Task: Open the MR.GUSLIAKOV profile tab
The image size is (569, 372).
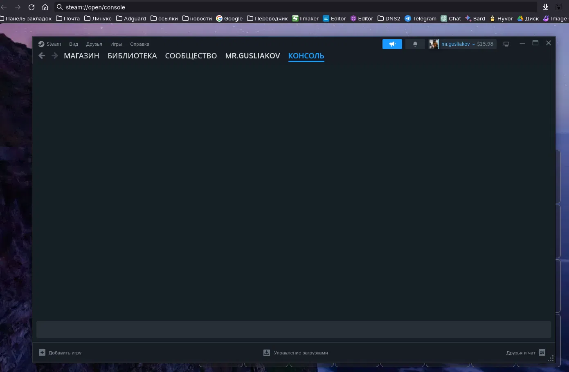Action: (x=252, y=56)
